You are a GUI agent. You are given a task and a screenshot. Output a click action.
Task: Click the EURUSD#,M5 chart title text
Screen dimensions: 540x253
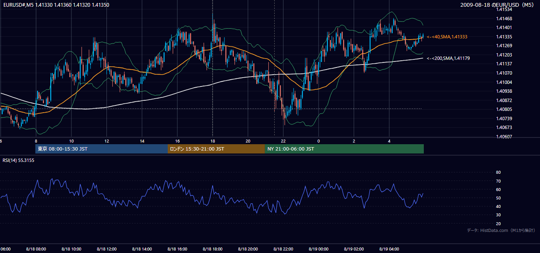click(x=55, y=5)
